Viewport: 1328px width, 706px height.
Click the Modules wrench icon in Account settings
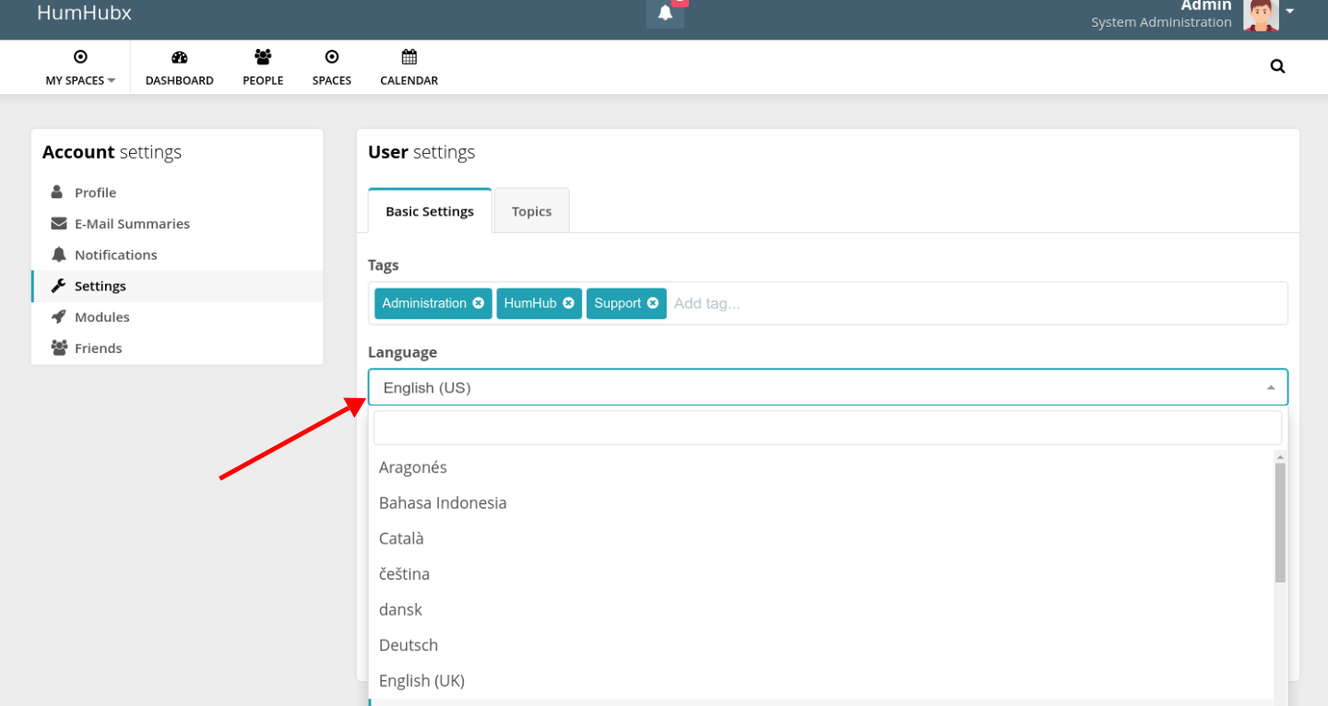pyautogui.click(x=57, y=316)
